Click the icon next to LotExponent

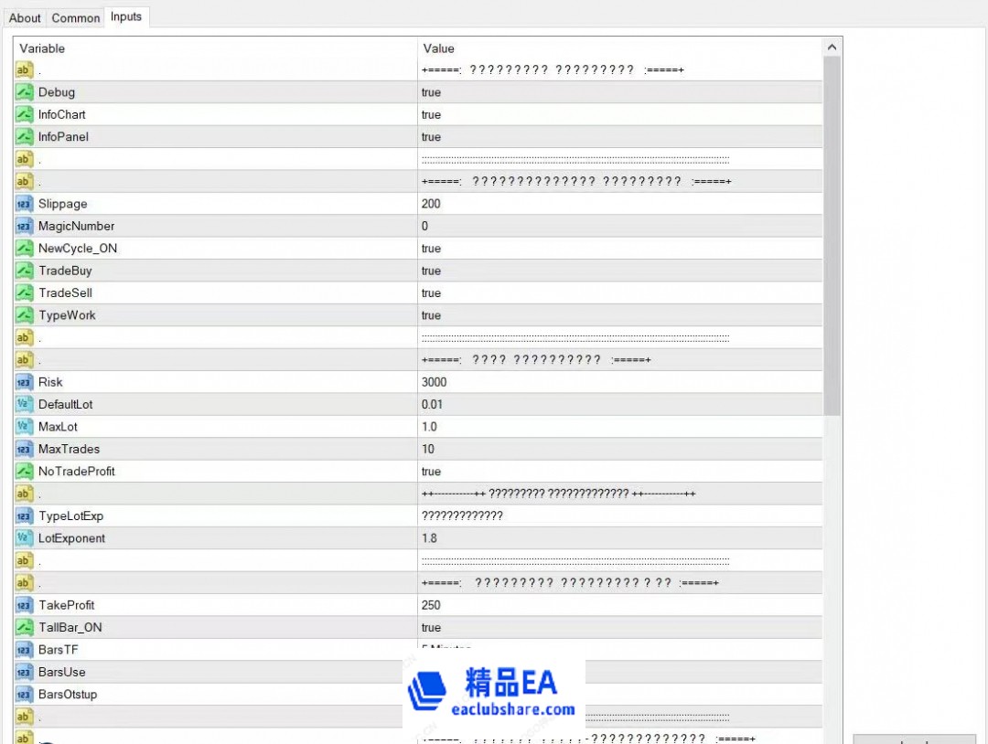(25, 538)
